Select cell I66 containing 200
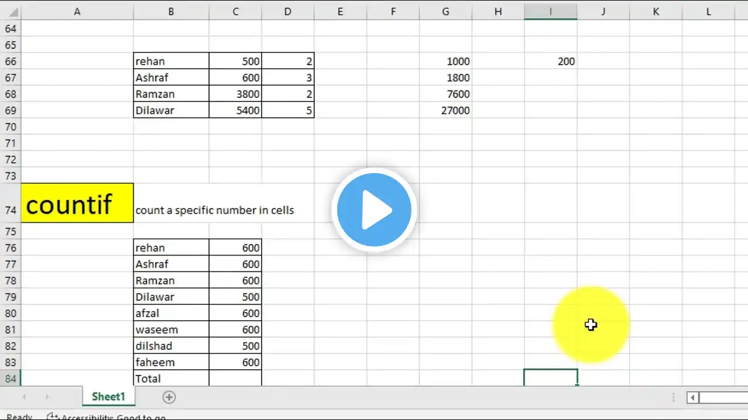The height and width of the screenshot is (420, 748). pos(550,61)
